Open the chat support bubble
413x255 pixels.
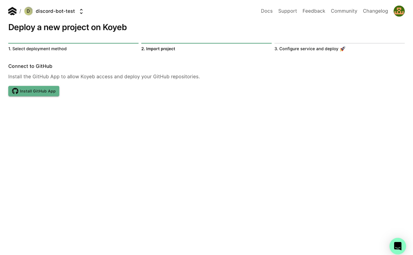[398, 246]
